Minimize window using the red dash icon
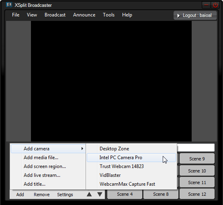The height and width of the screenshot is (205, 223). click(206, 5)
